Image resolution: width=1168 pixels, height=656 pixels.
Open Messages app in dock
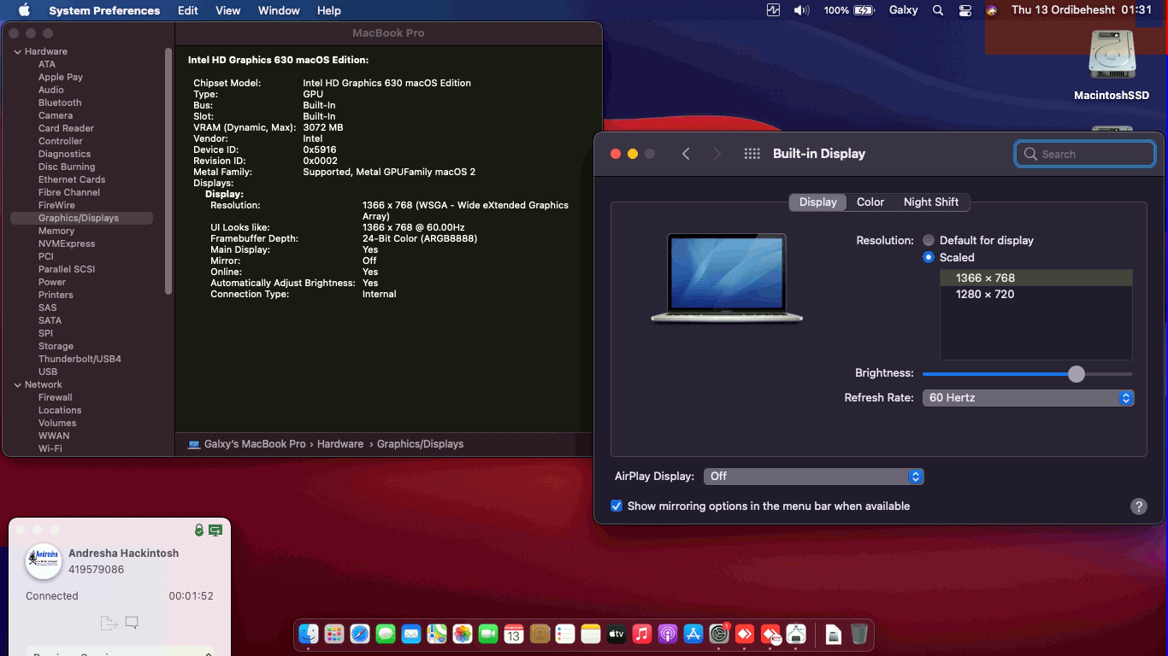(386, 634)
